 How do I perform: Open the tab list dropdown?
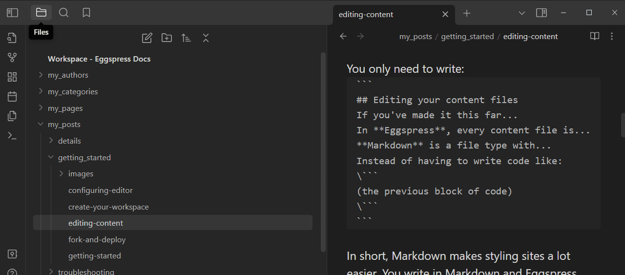[521, 13]
